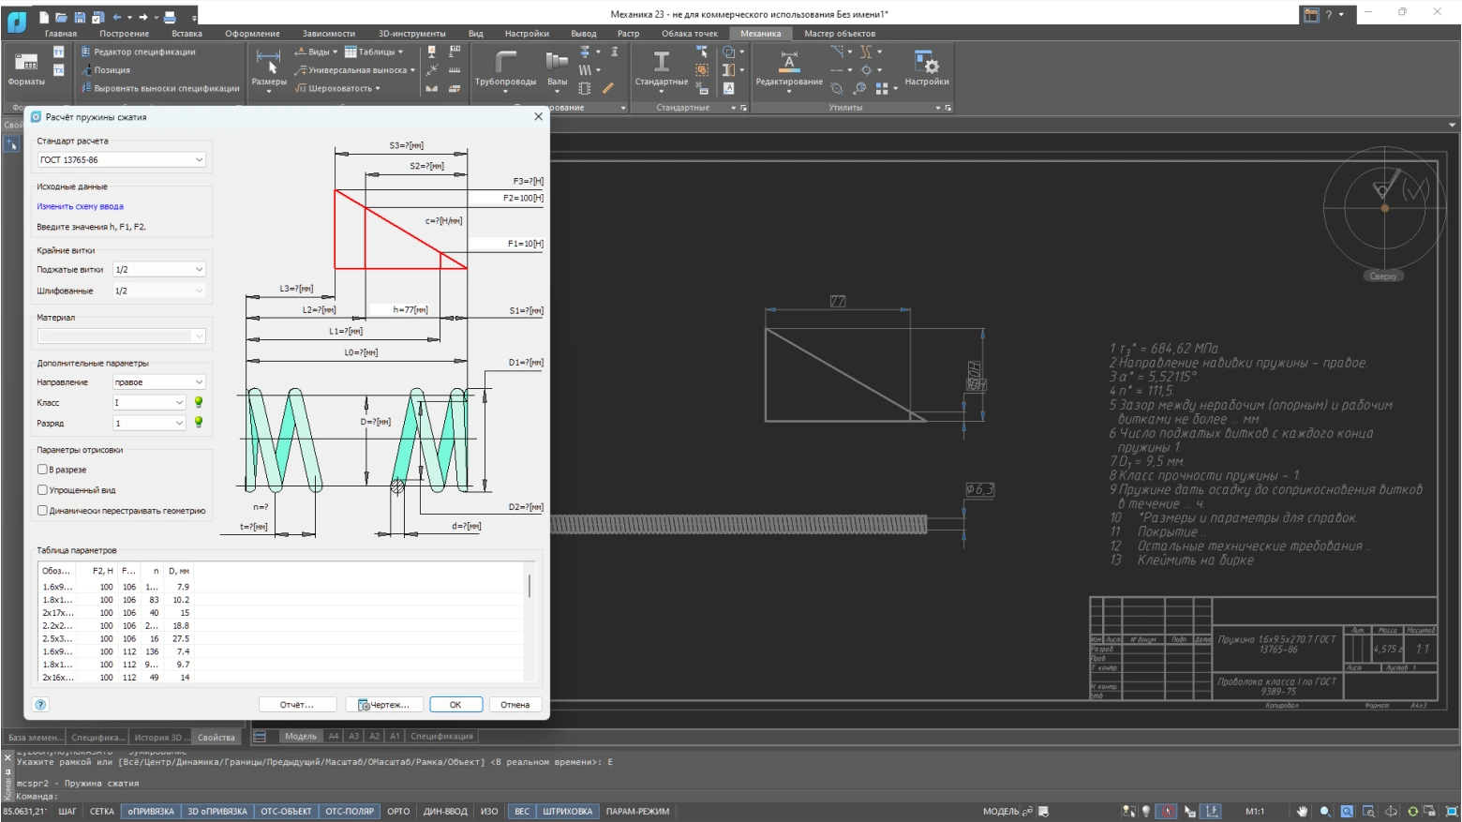Click the parameters table vertical scrollbar
Viewport: 1462px width, 822px height.
tap(530, 587)
